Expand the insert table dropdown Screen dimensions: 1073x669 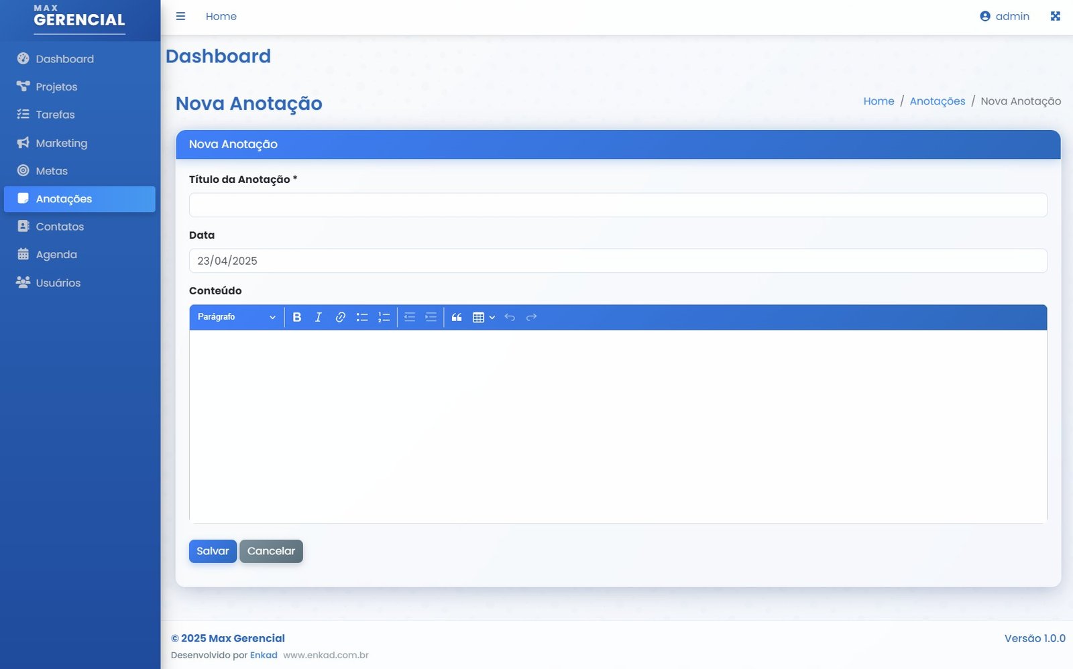[x=484, y=317]
